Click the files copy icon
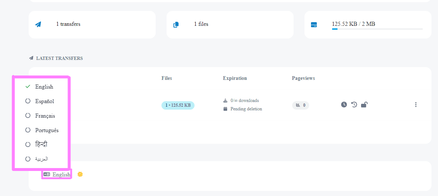 [176, 25]
